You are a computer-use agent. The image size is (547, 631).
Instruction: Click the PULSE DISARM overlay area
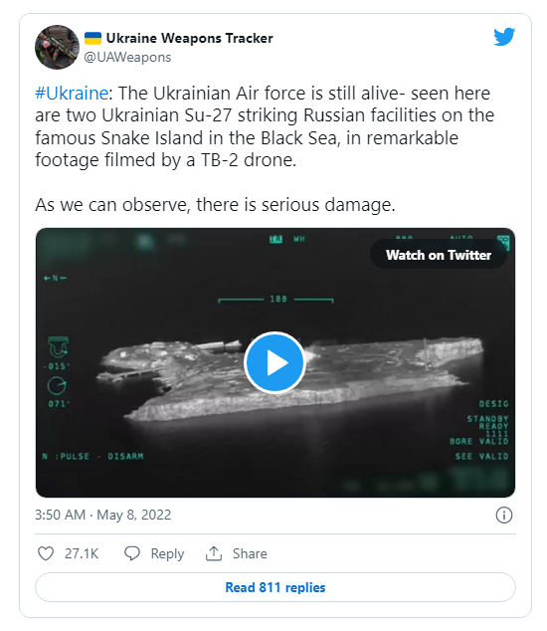[x=92, y=456]
